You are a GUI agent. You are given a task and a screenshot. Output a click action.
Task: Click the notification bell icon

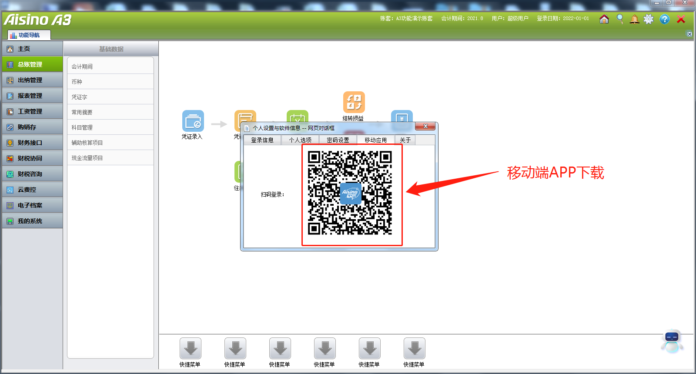(635, 19)
